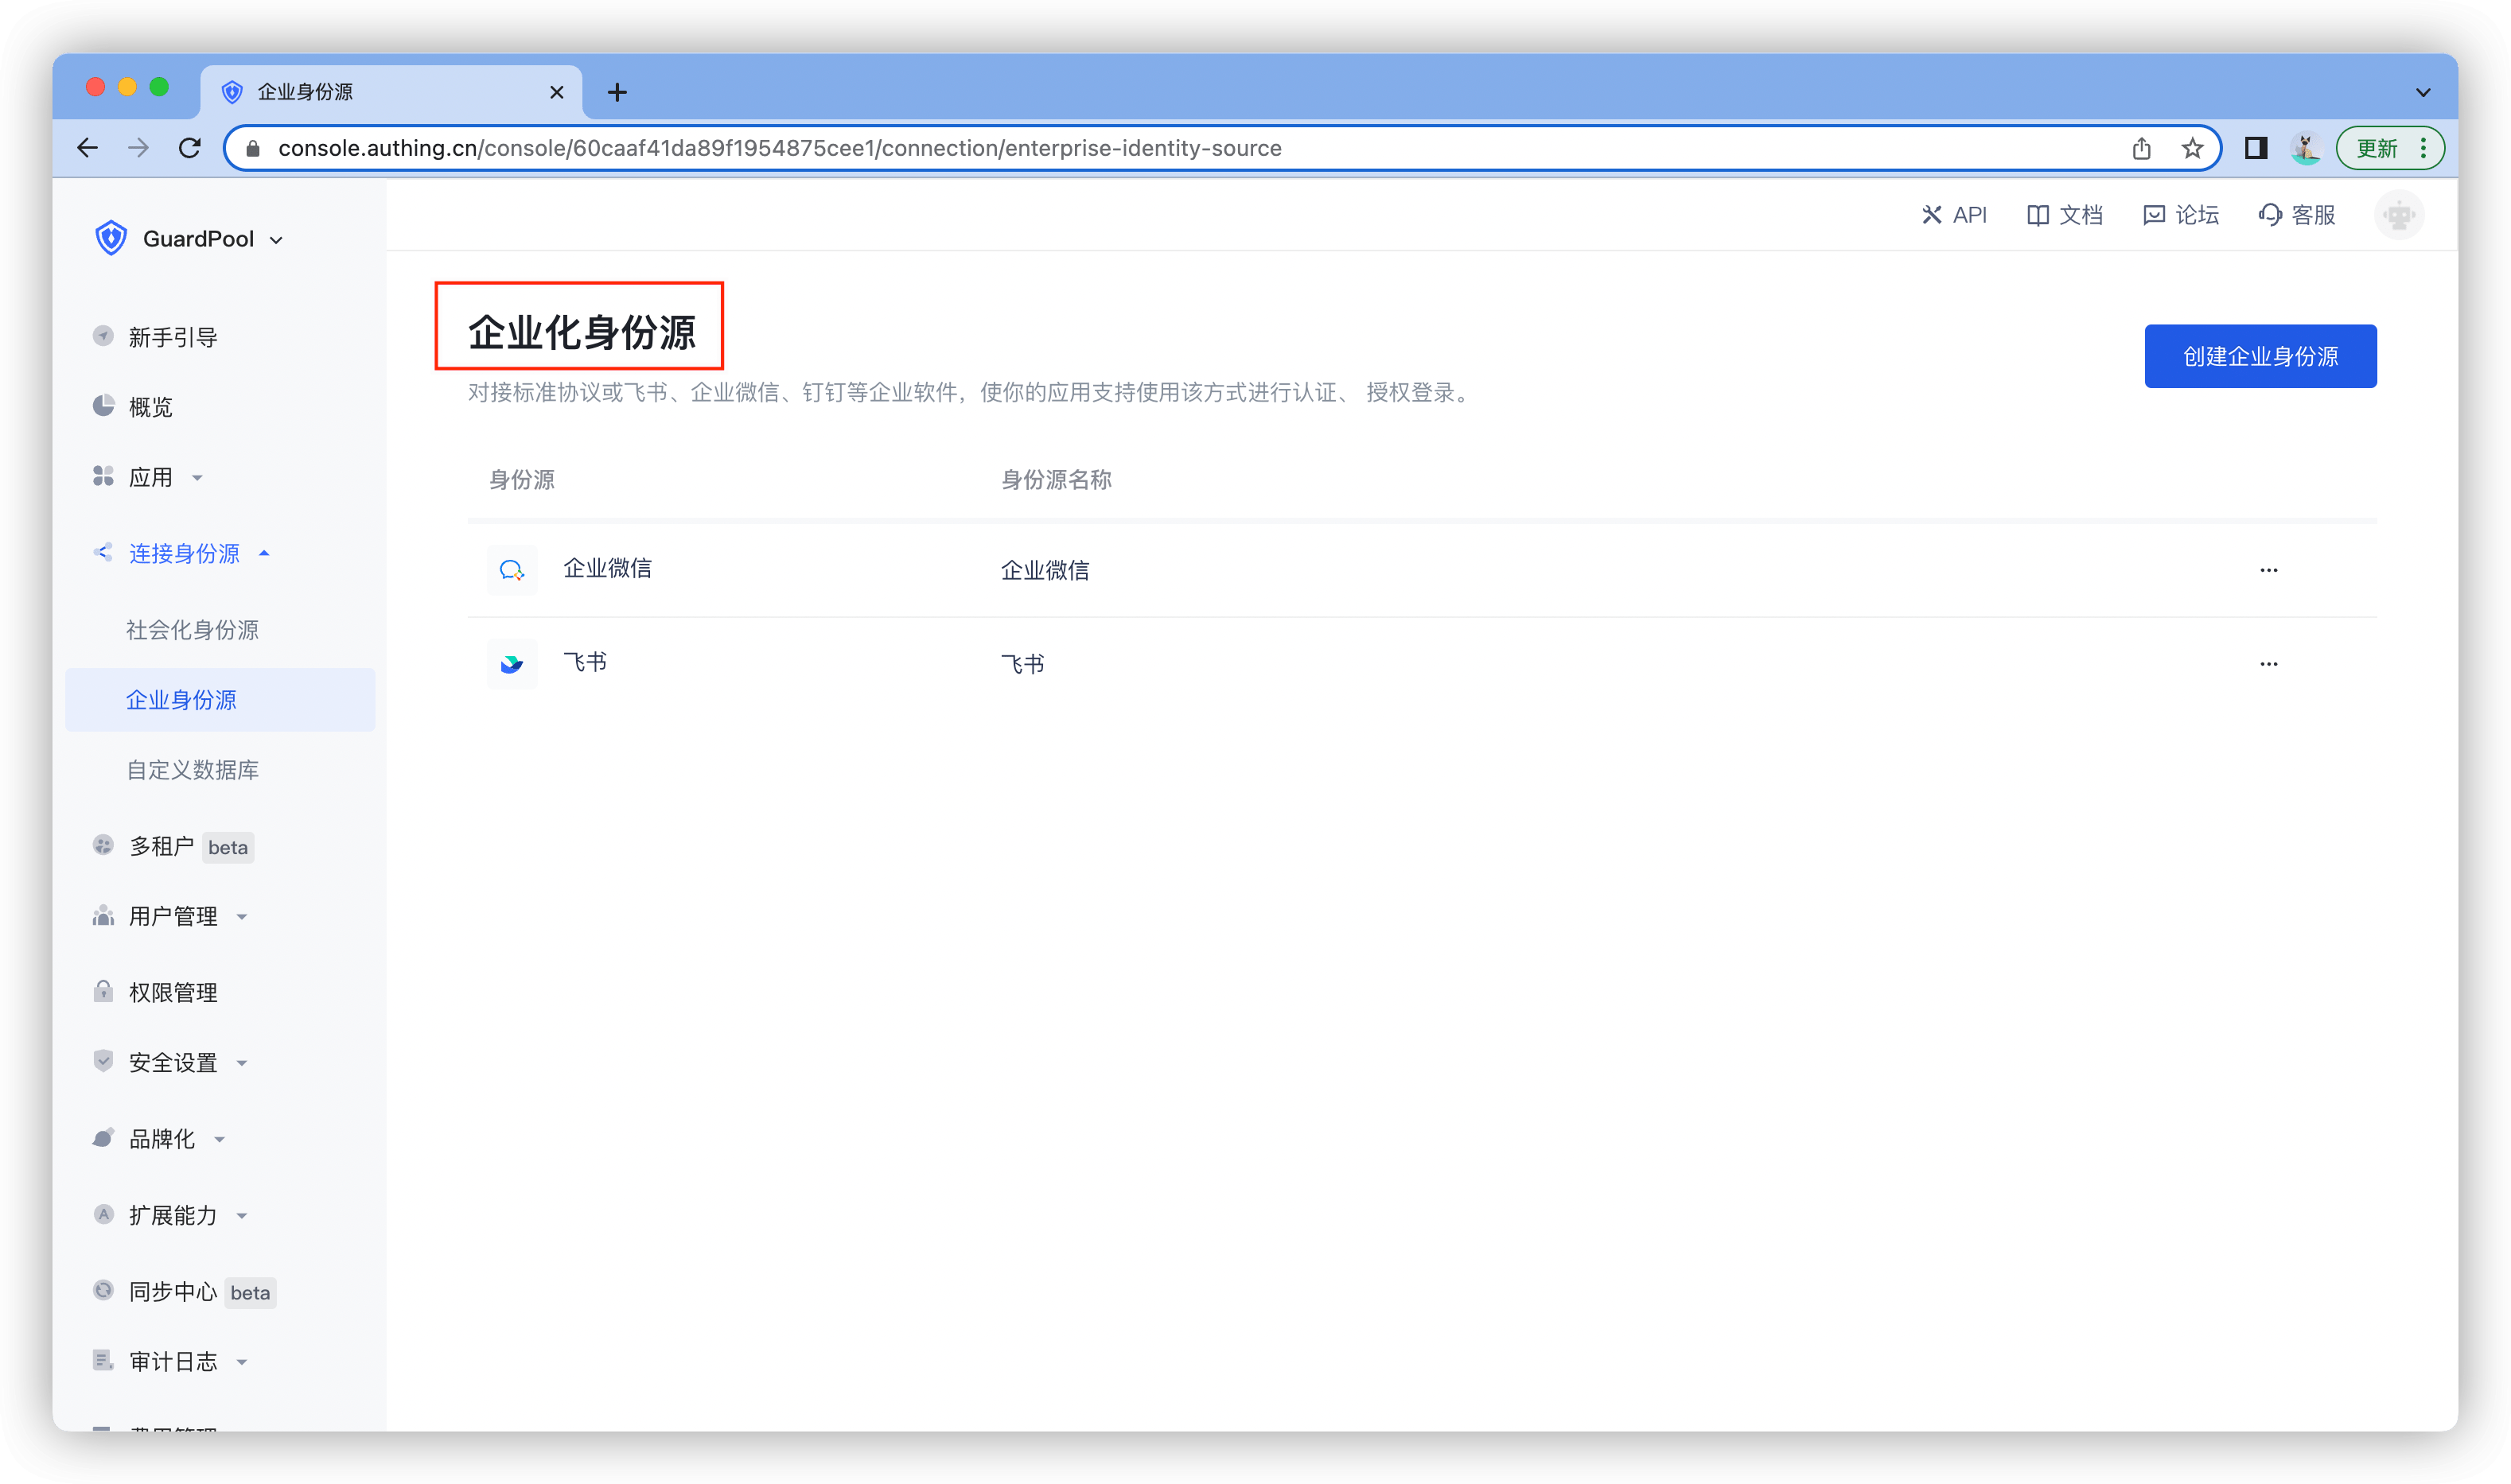This screenshot has height=1484, width=2511.
Task: Open 自定义数据库 in sidebar
Action: [192, 770]
